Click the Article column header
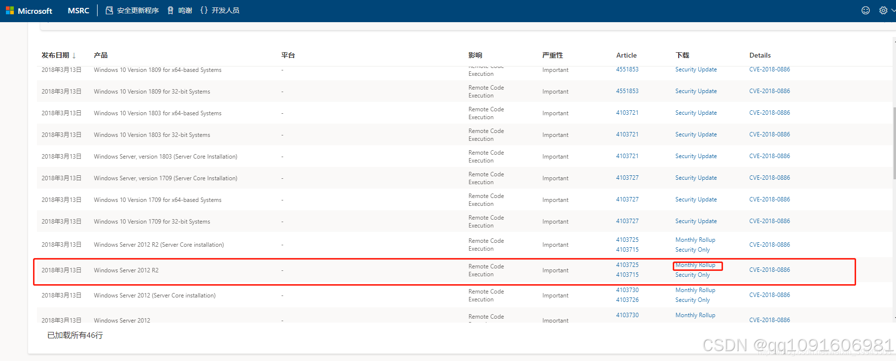 (x=626, y=55)
